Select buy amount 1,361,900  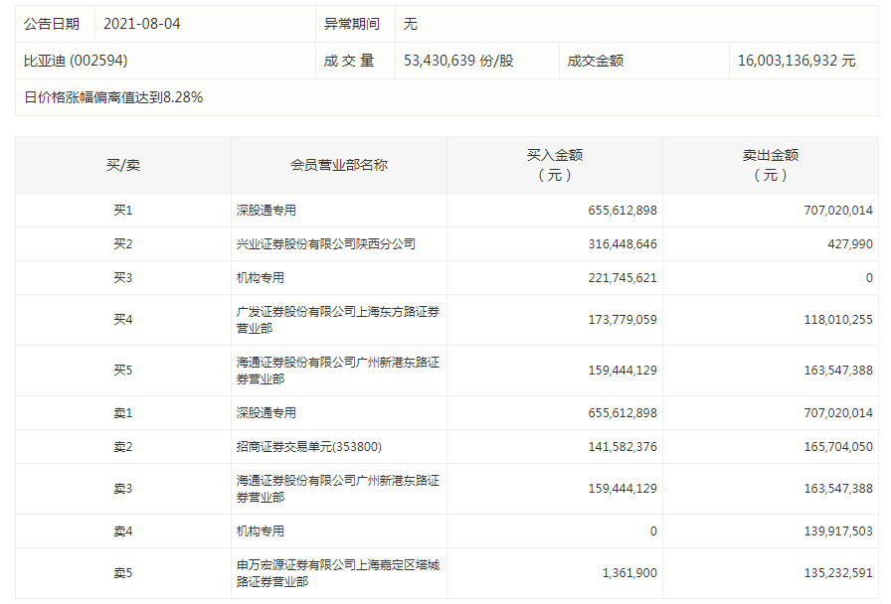(629, 573)
